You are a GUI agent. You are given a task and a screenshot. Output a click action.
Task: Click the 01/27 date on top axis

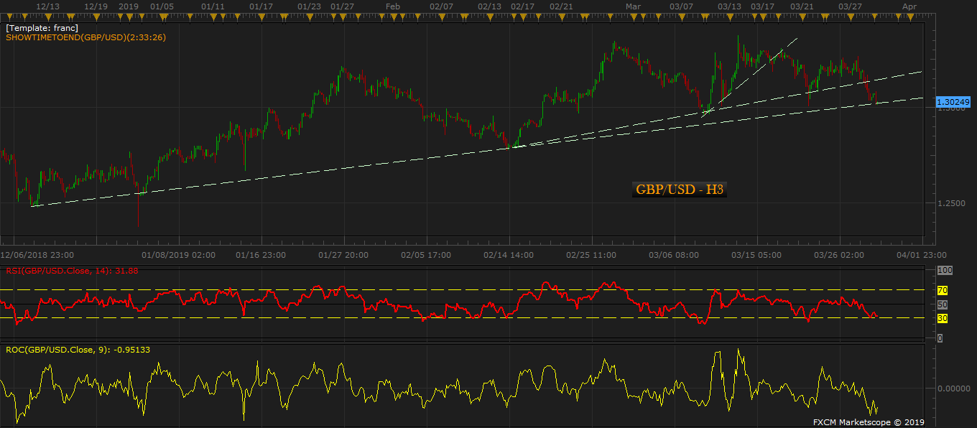click(x=342, y=6)
